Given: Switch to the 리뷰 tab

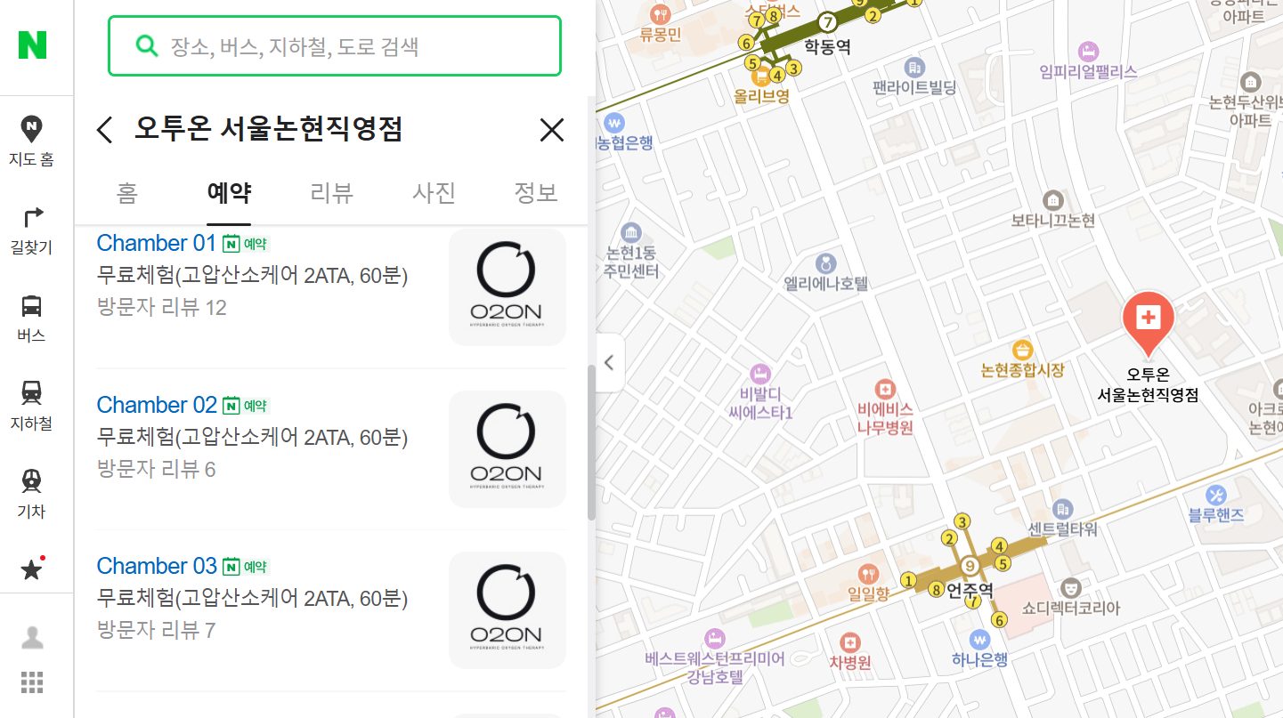Looking at the screenshot, I should click(332, 192).
